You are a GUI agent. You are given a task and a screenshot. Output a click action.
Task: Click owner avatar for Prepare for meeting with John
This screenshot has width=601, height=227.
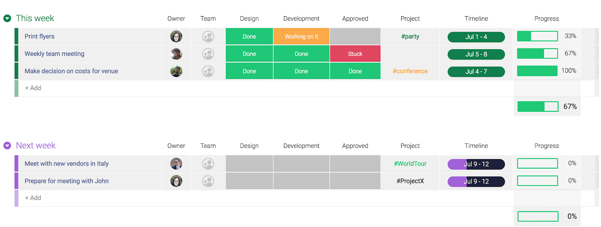(176, 181)
